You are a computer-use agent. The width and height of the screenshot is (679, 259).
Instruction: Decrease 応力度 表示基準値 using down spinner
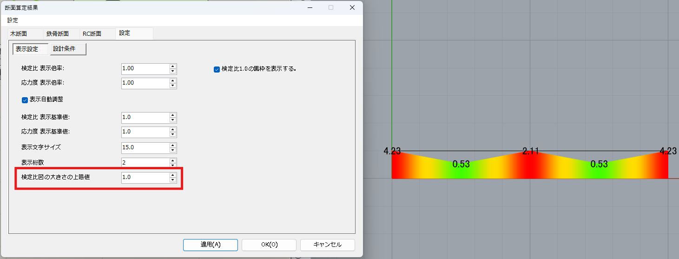click(x=173, y=134)
